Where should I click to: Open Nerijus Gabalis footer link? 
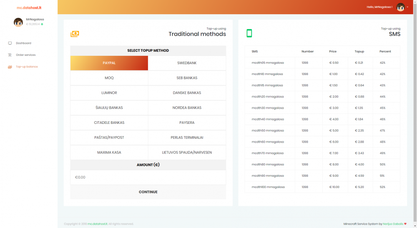pyautogui.click(x=393, y=224)
